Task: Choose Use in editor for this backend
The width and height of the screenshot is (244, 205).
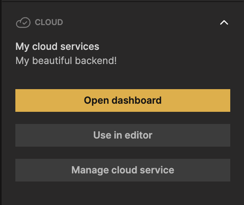Action: point(122,135)
